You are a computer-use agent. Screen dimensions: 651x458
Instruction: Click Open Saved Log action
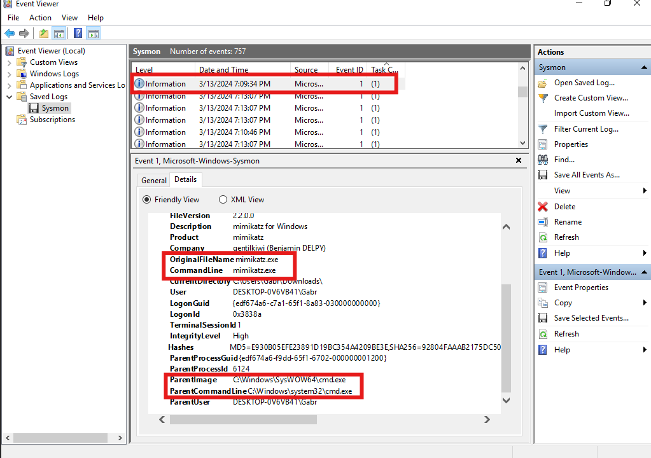[x=585, y=83]
